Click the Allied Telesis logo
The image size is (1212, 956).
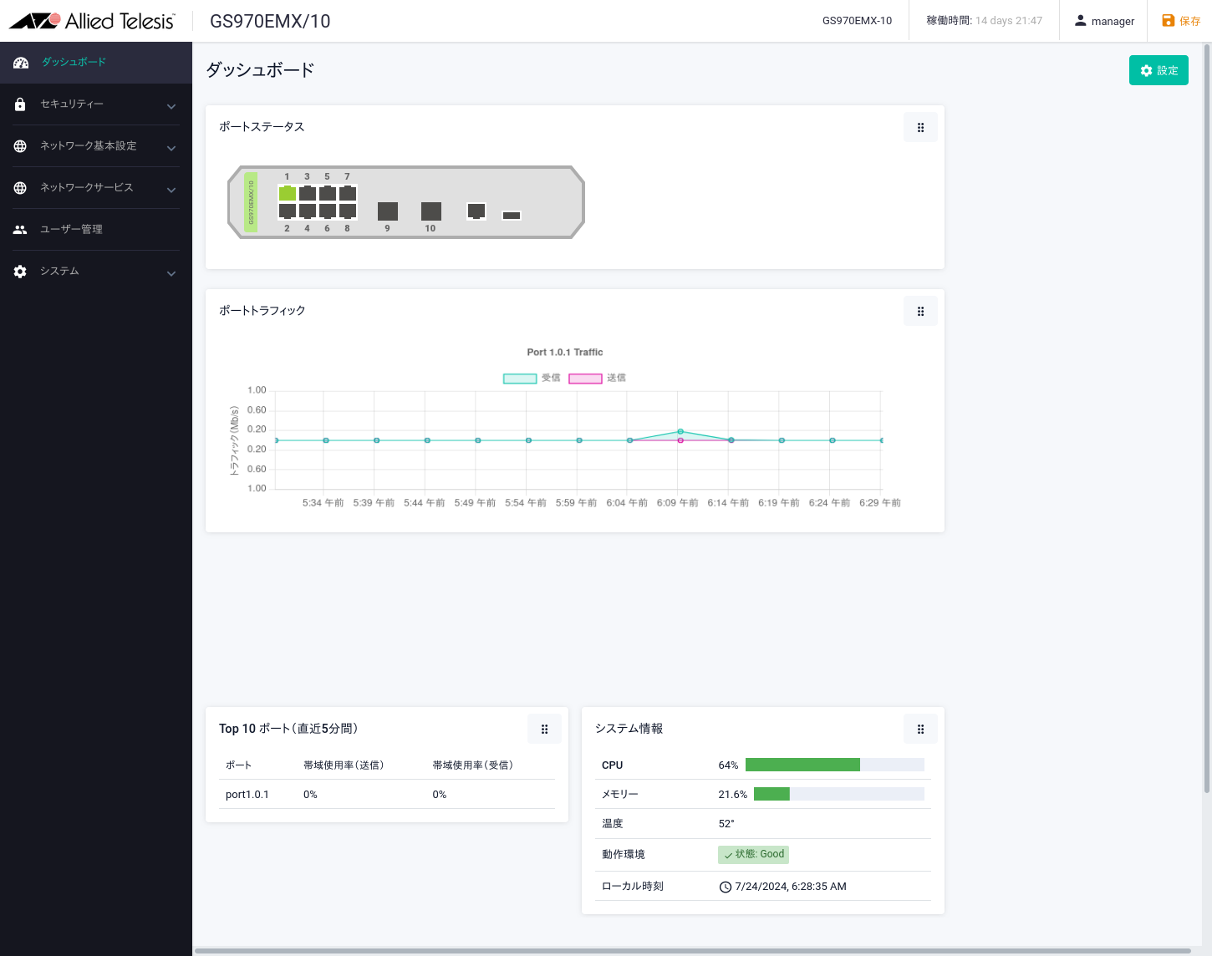92,21
